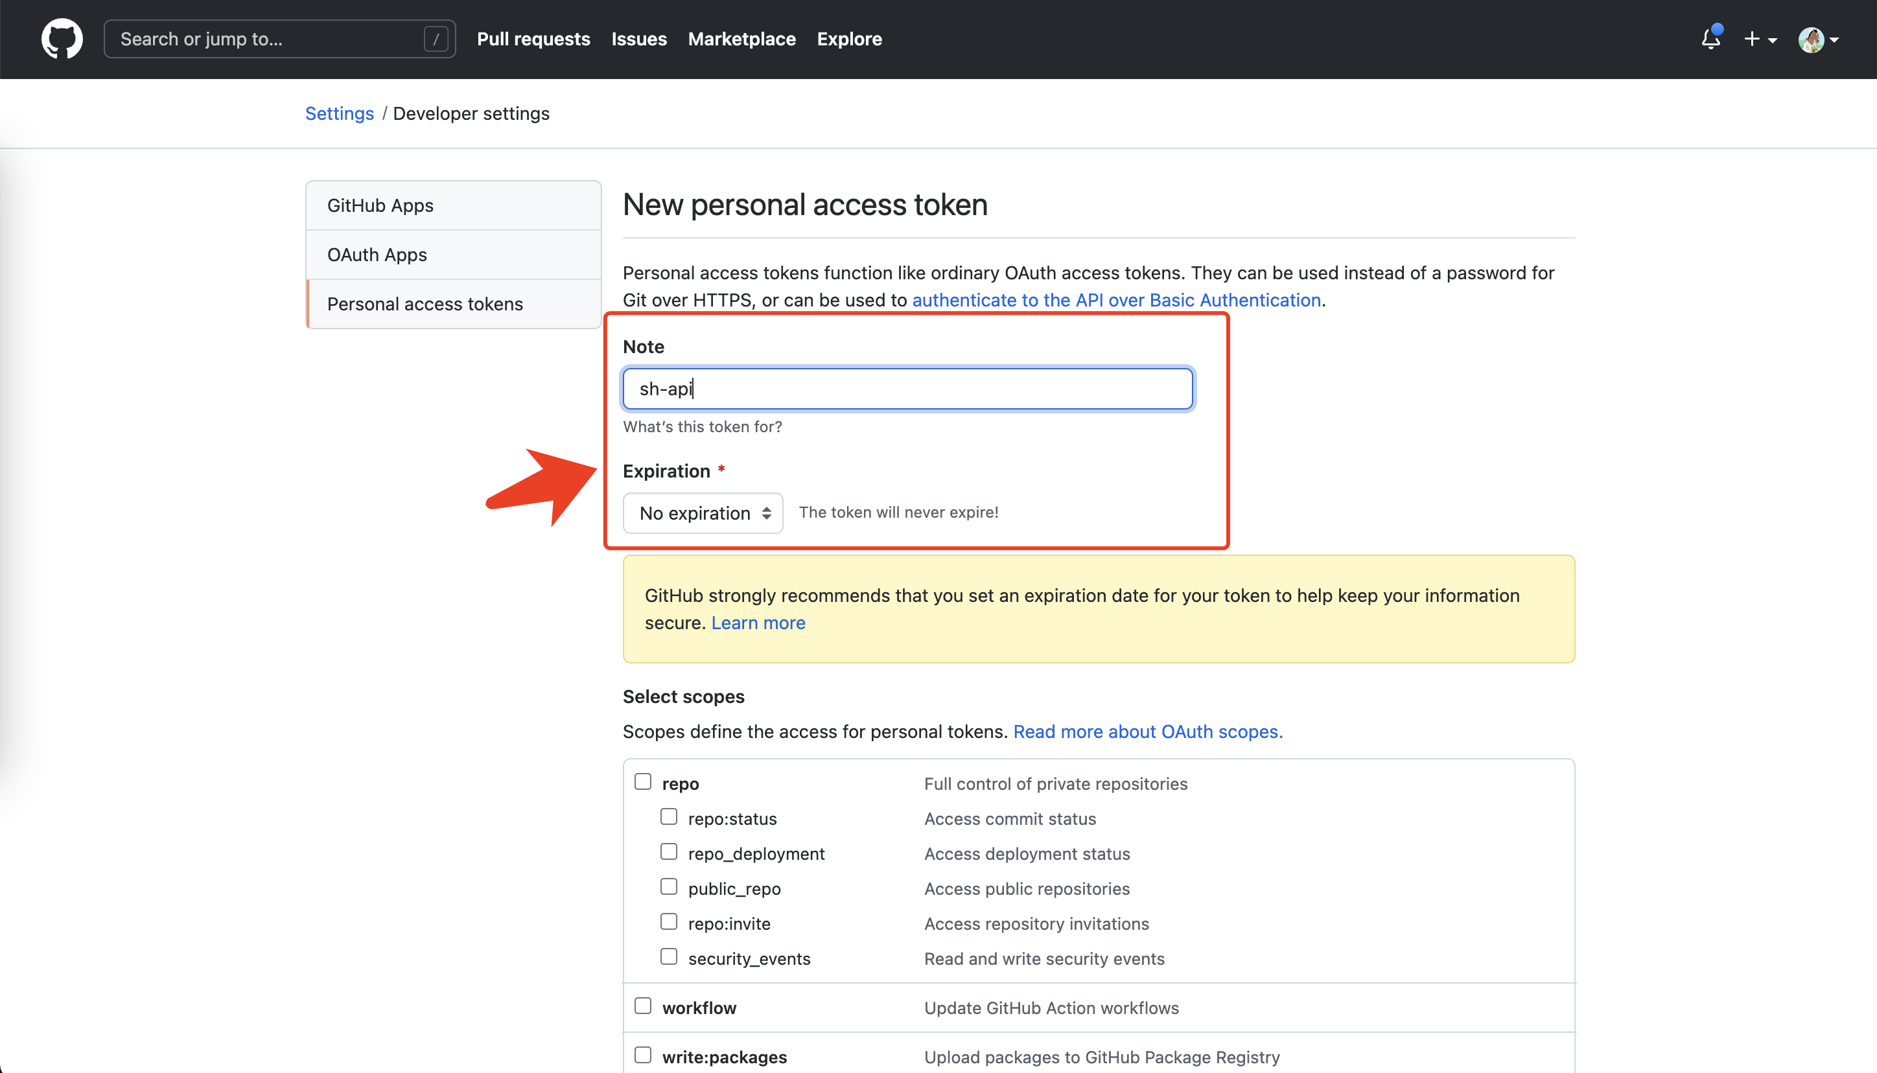View notifications via the bell icon
Viewport: 1877px width, 1073px height.
point(1711,38)
